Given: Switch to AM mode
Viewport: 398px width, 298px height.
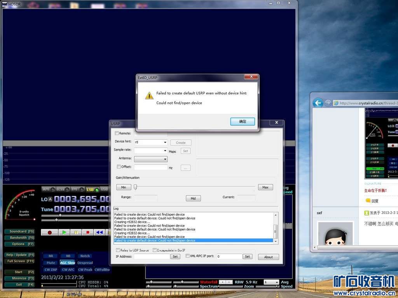Looking at the screenshot, I should 47,189.
